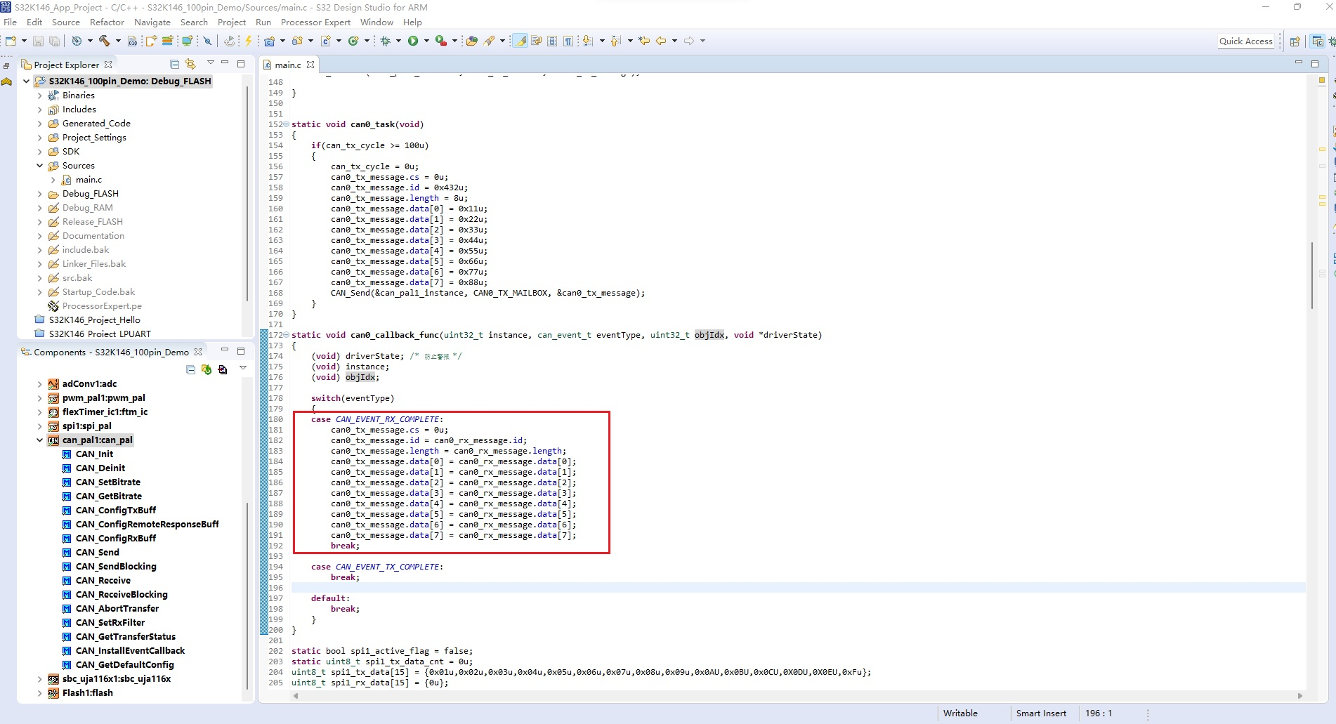Expand the Binaries folder

[39, 96]
